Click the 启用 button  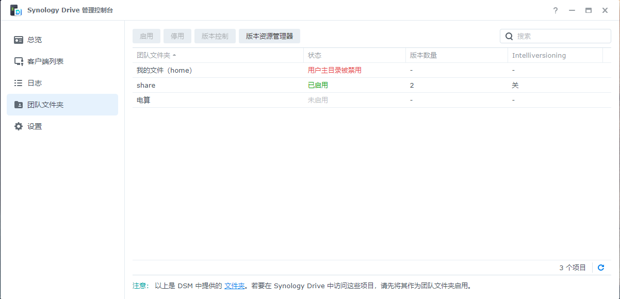click(x=146, y=36)
